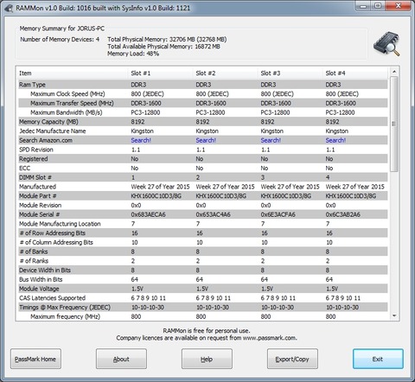Open the About dialog
Screen dimensions: 415x382
pyautogui.click(x=121, y=359)
